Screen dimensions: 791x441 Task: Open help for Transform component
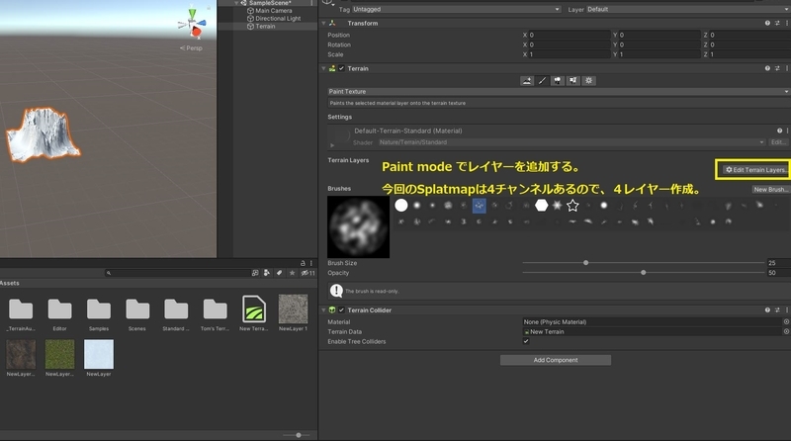click(x=767, y=23)
